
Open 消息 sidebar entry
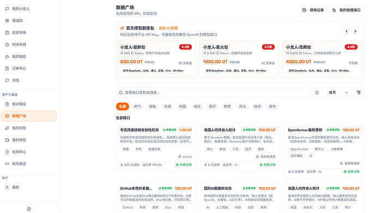coord(29,80)
